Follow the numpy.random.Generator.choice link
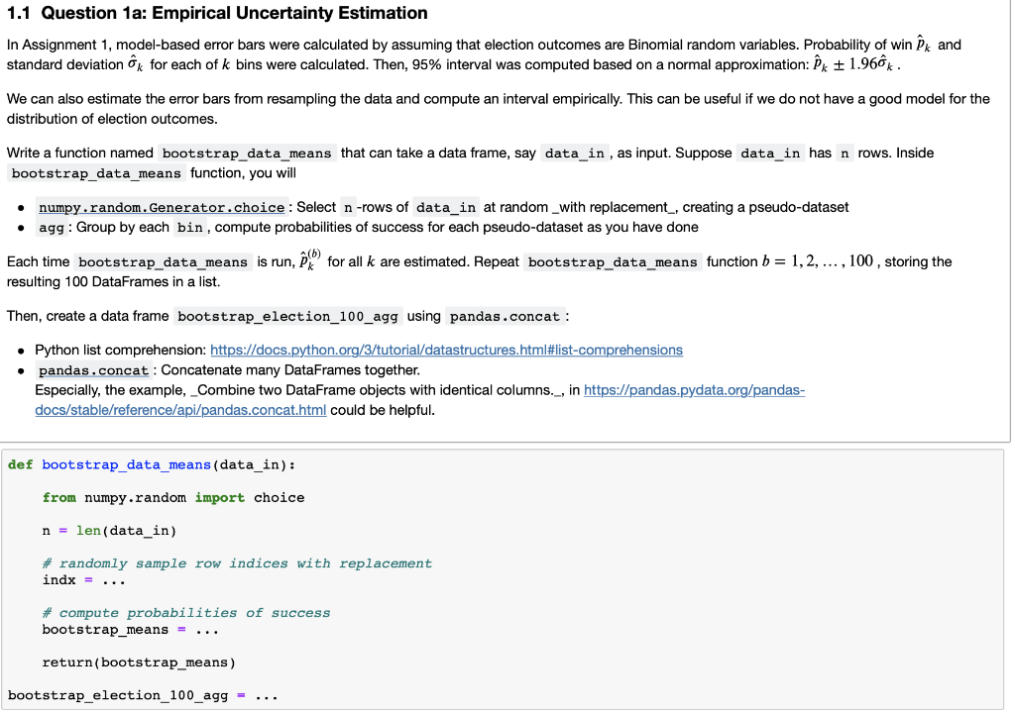This screenshot has height=713, width=1015. coord(162,207)
